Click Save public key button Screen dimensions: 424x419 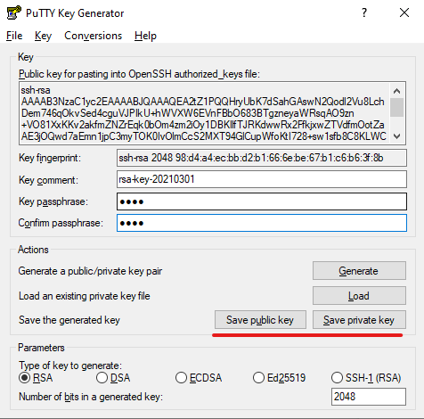[x=260, y=320]
